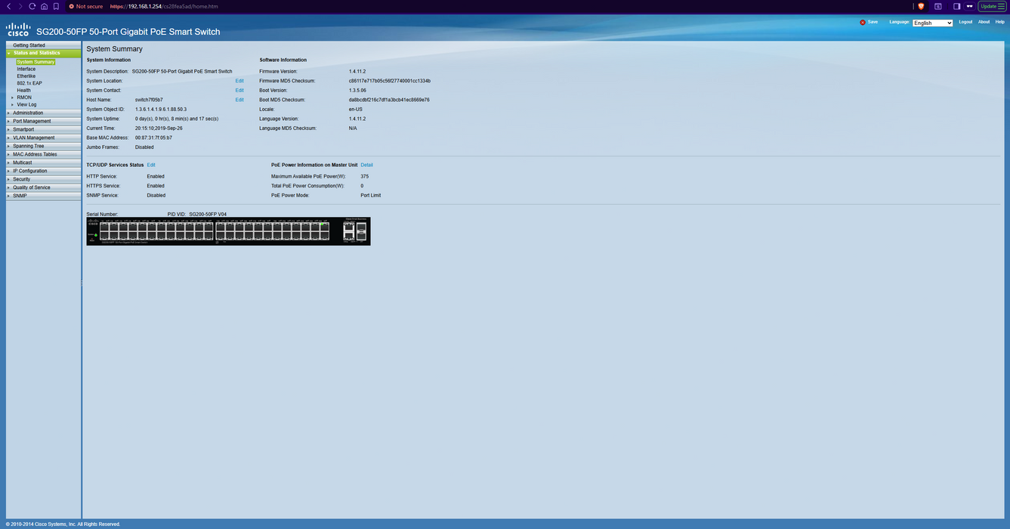Select Health under Status and Statistics
This screenshot has width=1010, height=529.
23,90
